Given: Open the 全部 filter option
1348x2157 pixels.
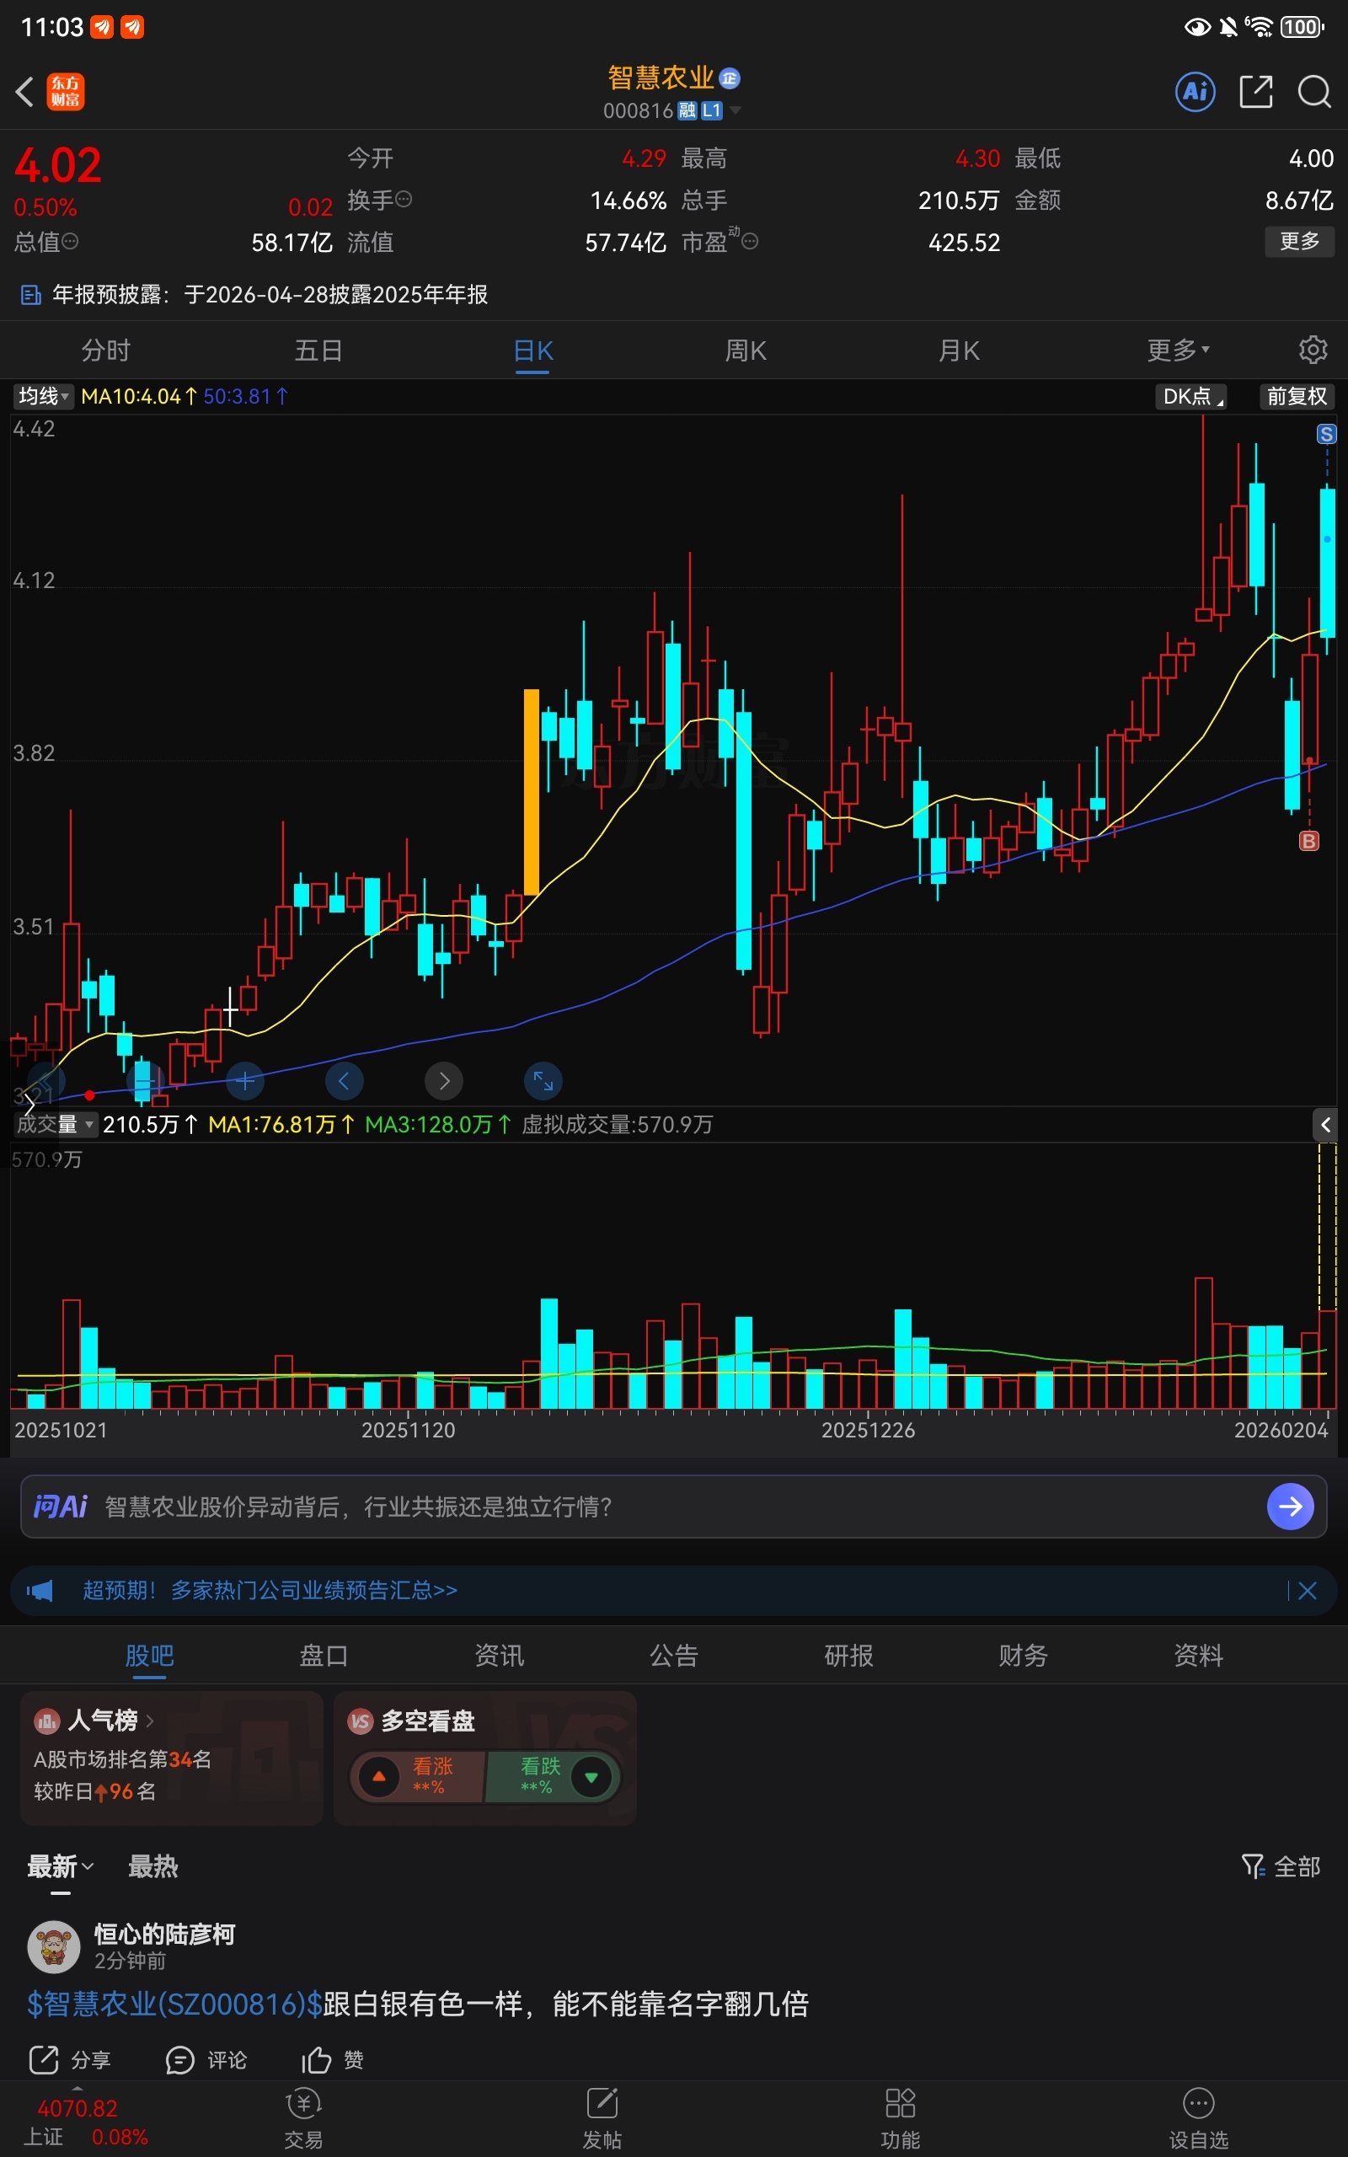Looking at the screenshot, I should [1281, 1866].
